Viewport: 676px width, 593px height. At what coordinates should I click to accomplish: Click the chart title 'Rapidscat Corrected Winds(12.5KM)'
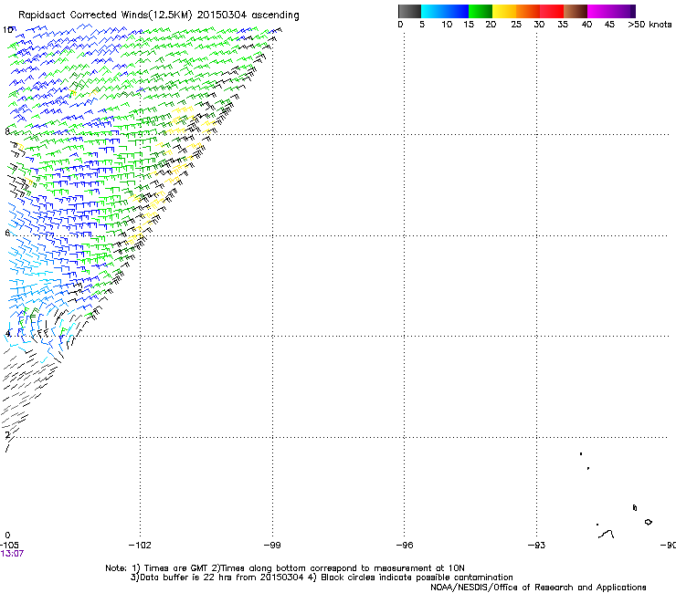coord(105,16)
